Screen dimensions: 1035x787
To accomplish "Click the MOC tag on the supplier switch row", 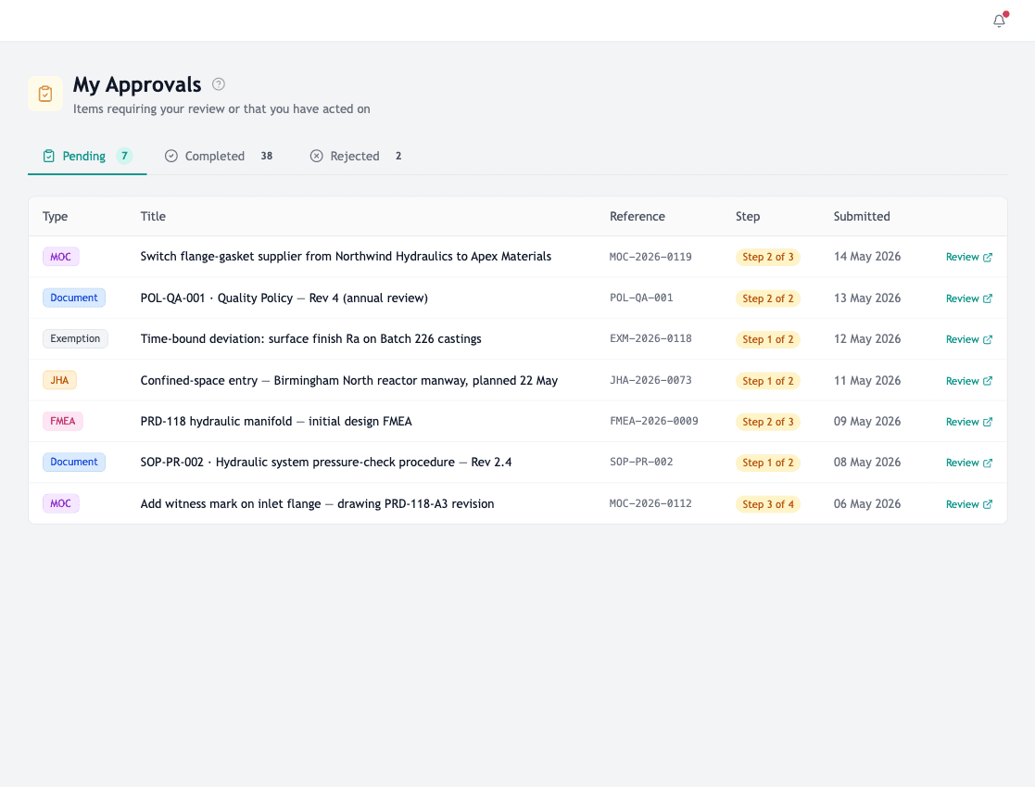I will pyautogui.click(x=61, y=257).
